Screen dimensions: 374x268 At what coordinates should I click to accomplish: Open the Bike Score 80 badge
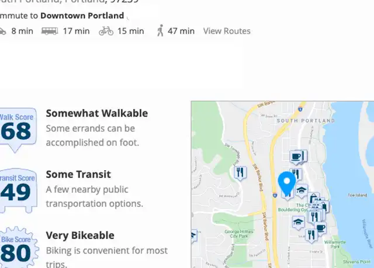click(19, 247)
